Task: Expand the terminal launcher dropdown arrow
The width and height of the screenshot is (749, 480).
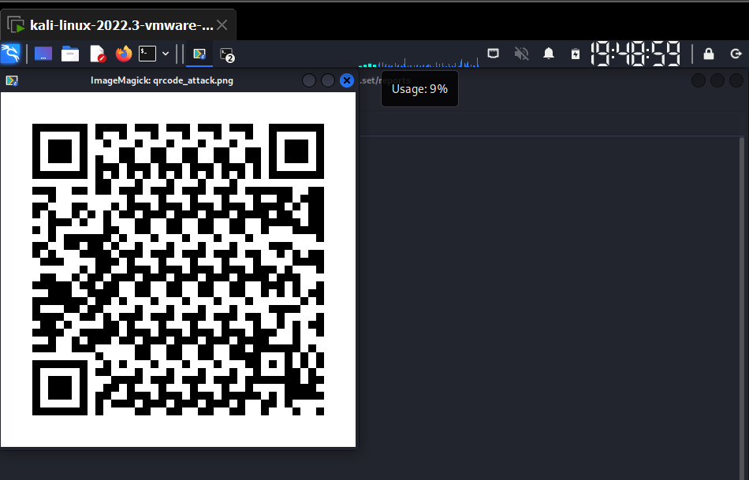Action: [x=166, y=54]
